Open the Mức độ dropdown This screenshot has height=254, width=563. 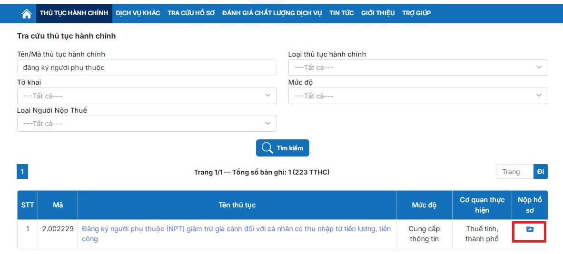(418, 96)
